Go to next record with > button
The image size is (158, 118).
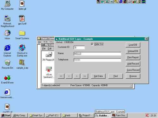pyautogui.click(x=77, y=76)
